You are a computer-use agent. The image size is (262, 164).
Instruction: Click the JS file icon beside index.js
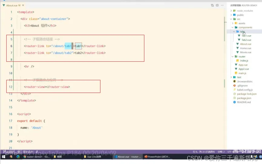[x=237, y=61]
